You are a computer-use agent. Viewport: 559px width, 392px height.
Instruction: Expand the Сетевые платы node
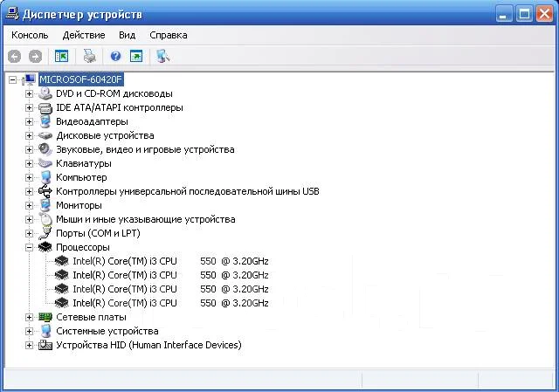(x=29, y=317)
